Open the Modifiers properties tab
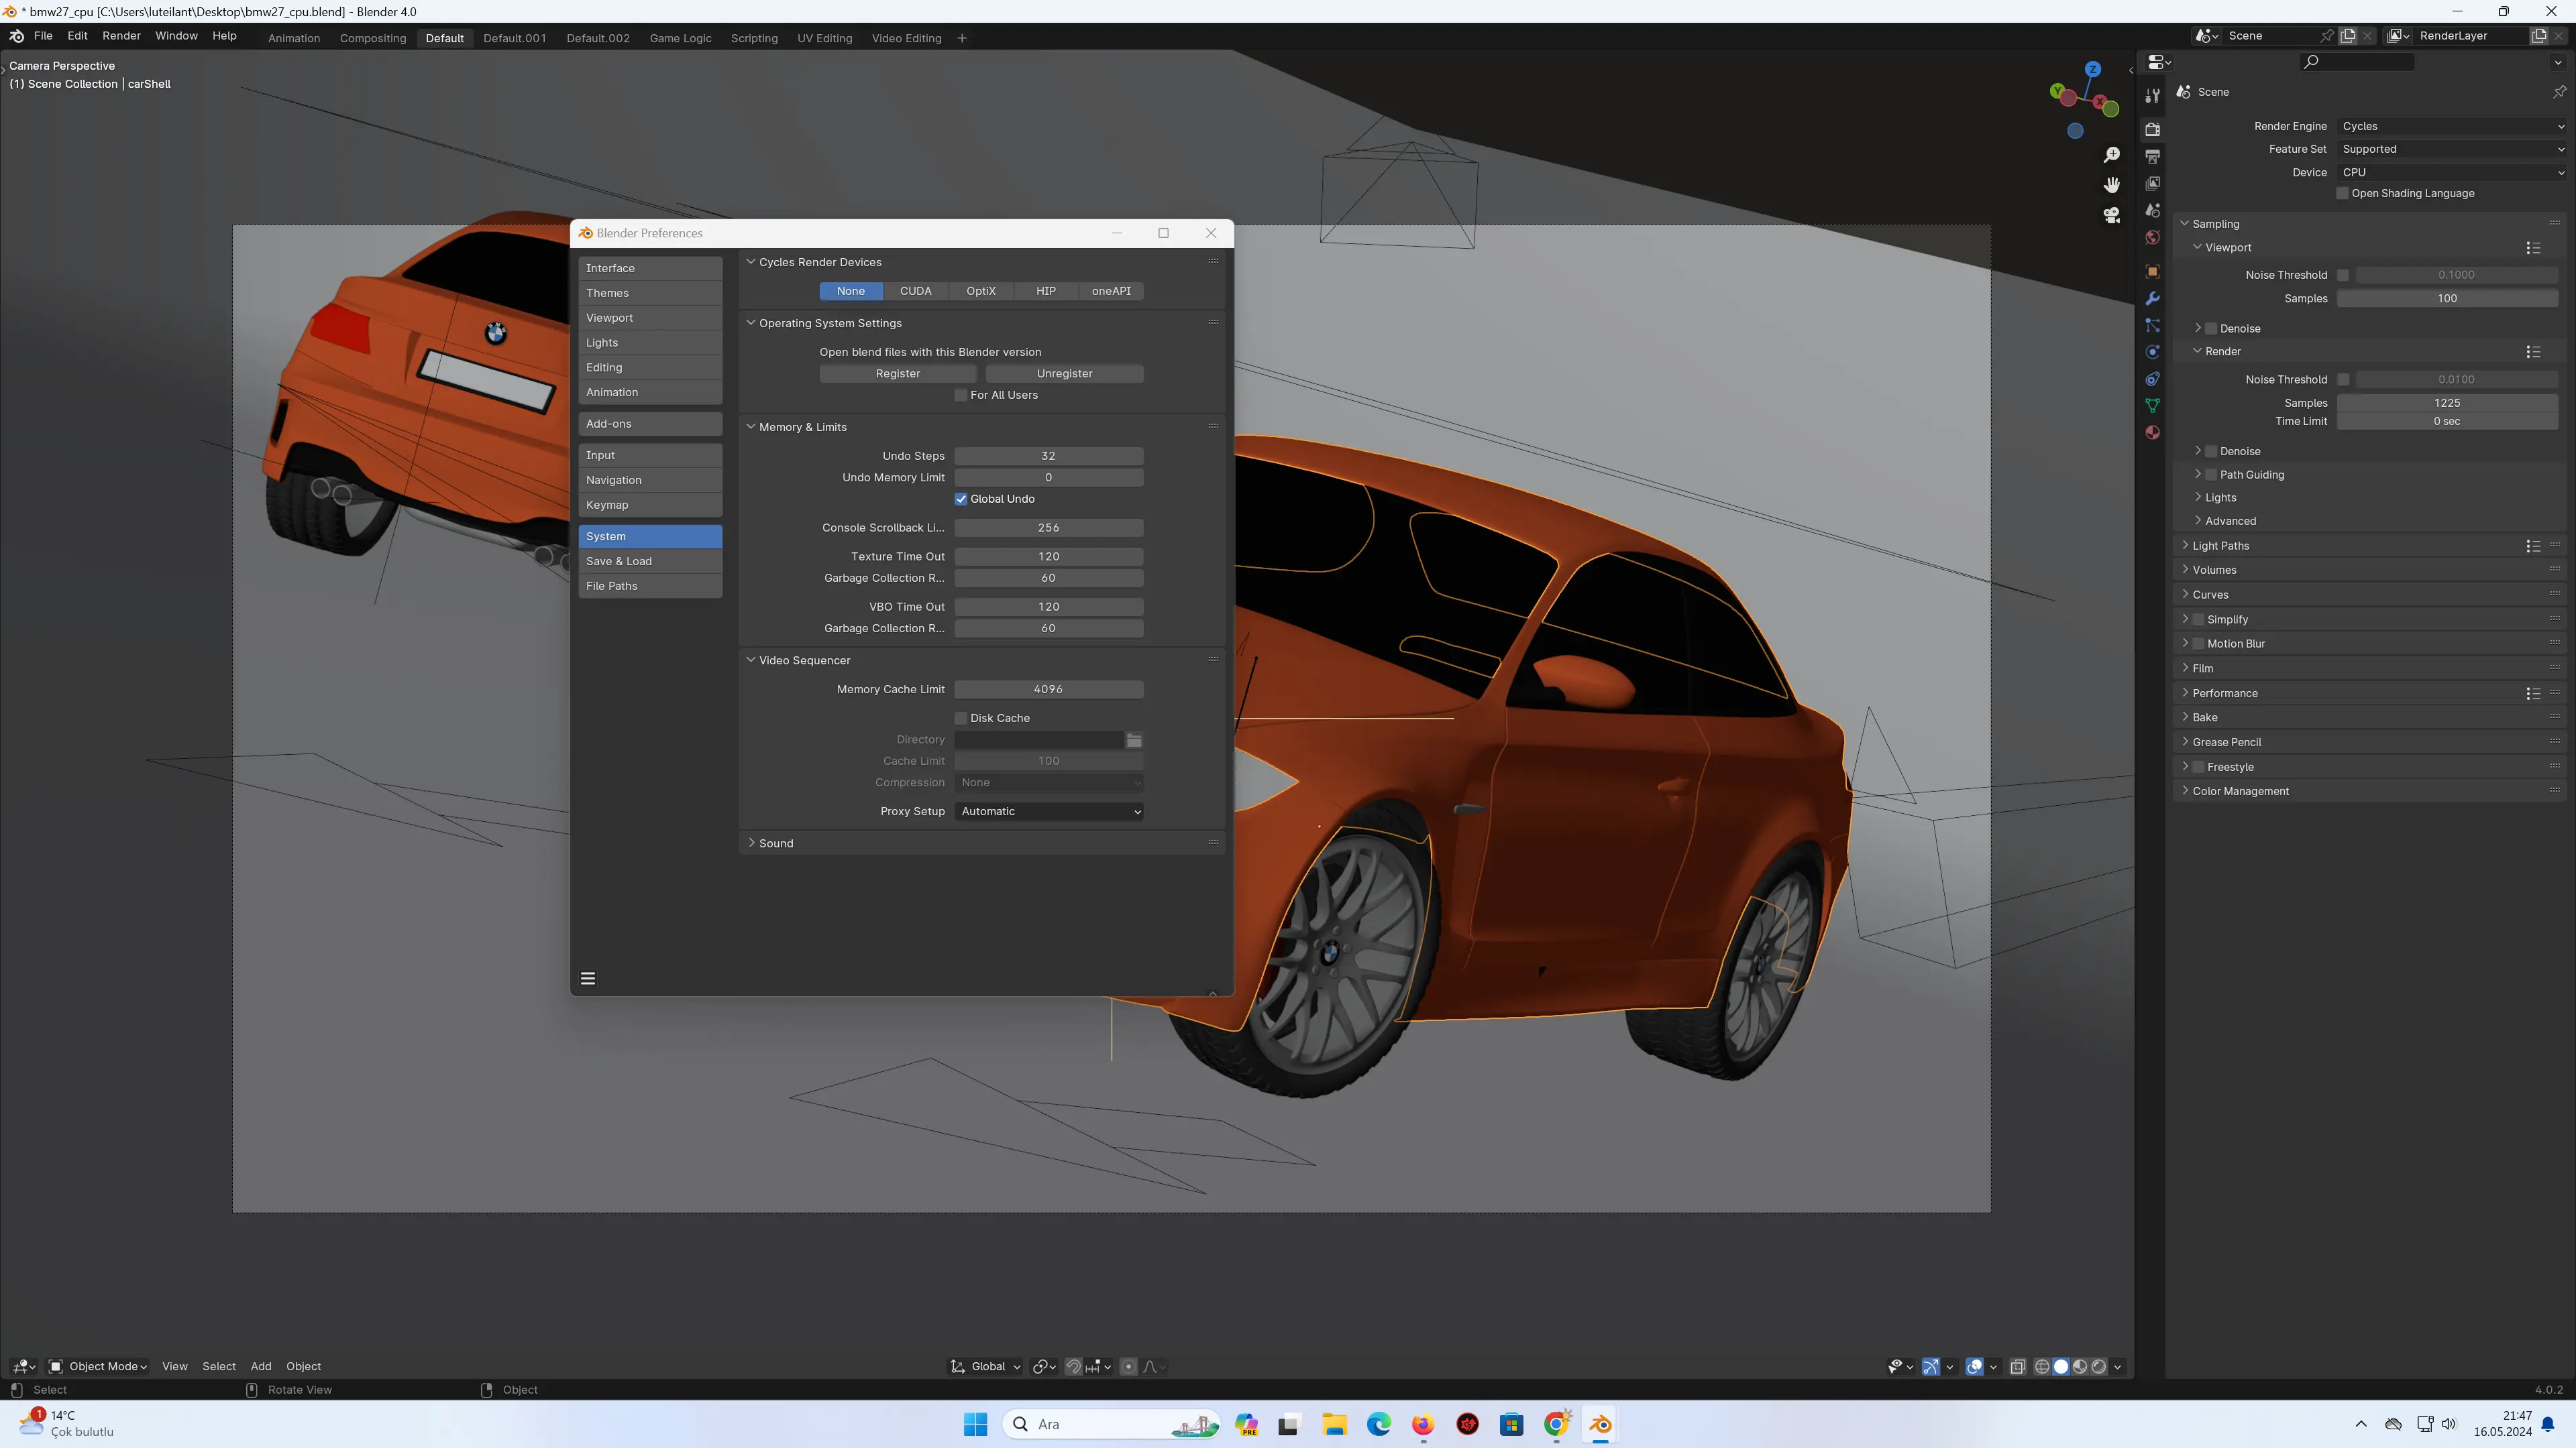The height and width of the screenshot is (1448, 2576). click(x=2152, y=298)
